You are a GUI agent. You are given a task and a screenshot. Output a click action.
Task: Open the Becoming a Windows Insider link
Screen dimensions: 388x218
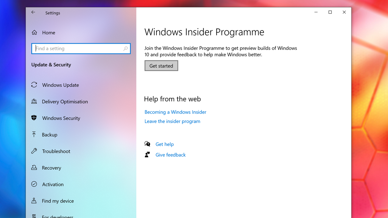[175, 112]
